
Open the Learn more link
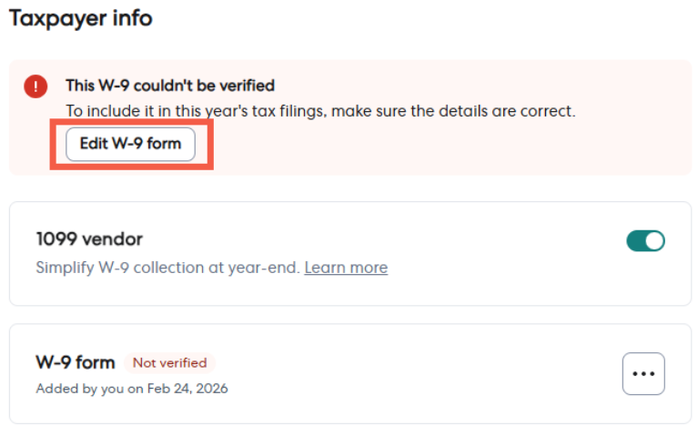[x=346, y=268]
